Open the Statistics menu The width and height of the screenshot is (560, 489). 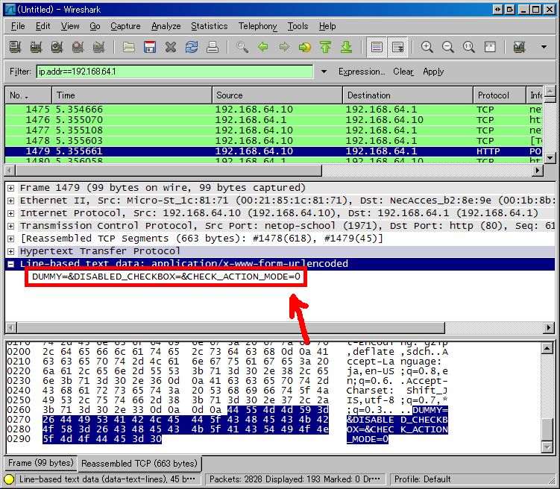point(210,26)
